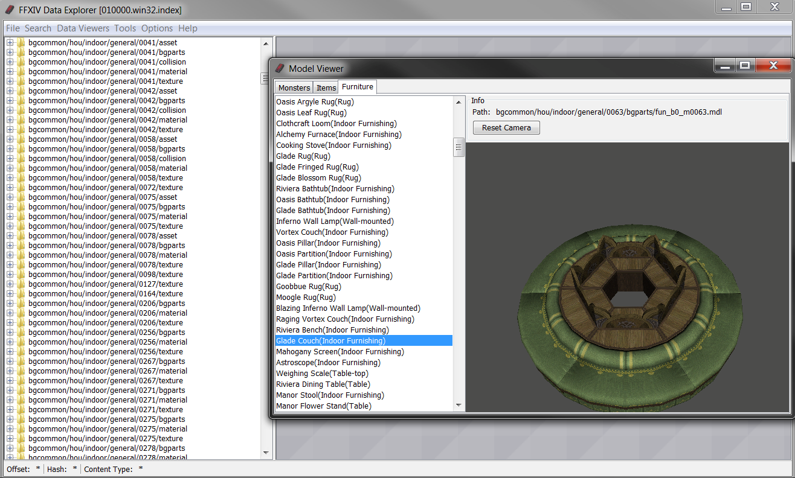Choose Manor Flower Stand(Table) entry
This screenshot has height=478, width=795.
pyautogui.click(x=364, y=406)
